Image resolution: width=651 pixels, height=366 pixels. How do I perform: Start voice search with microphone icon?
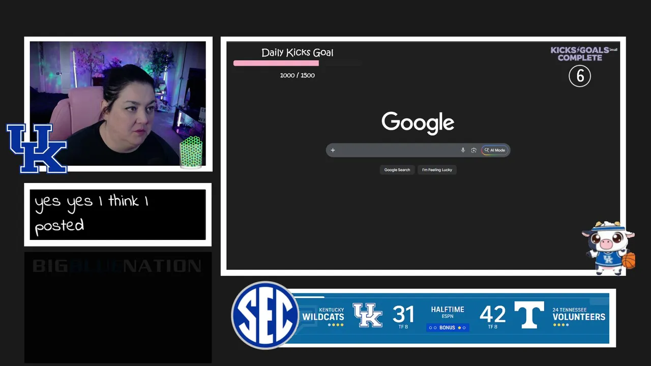pyautogui.click(x=463, y=150)
